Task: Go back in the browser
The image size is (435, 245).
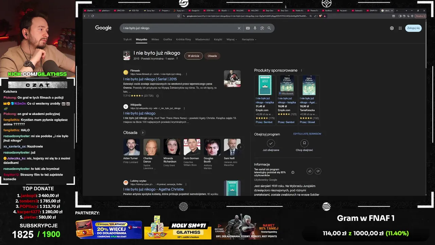Action: click(x=85, y=16)
